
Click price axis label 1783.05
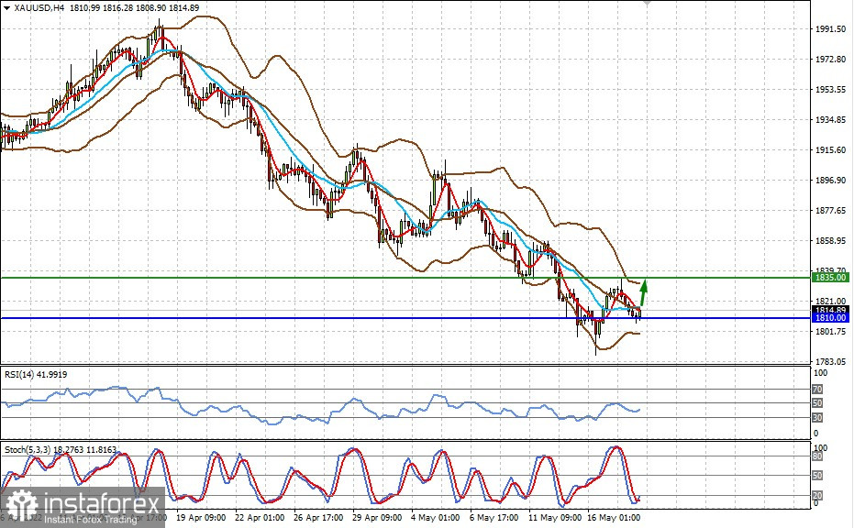[830, 361]
